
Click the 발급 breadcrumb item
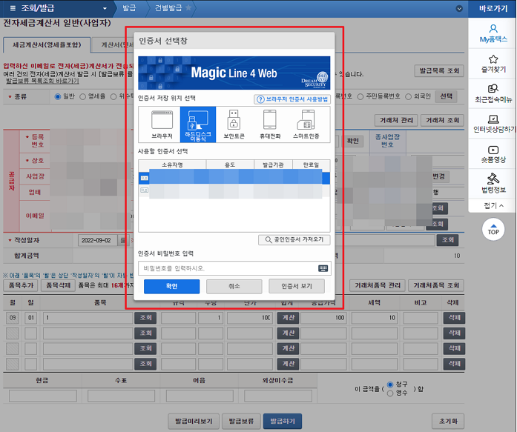129,8
